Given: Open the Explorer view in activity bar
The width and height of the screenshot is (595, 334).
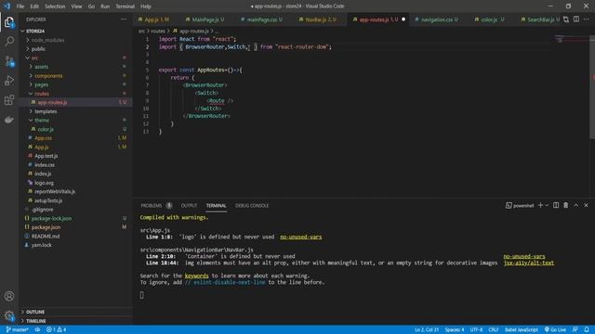Looking at the screenshot, I should [x=9, y=22].
